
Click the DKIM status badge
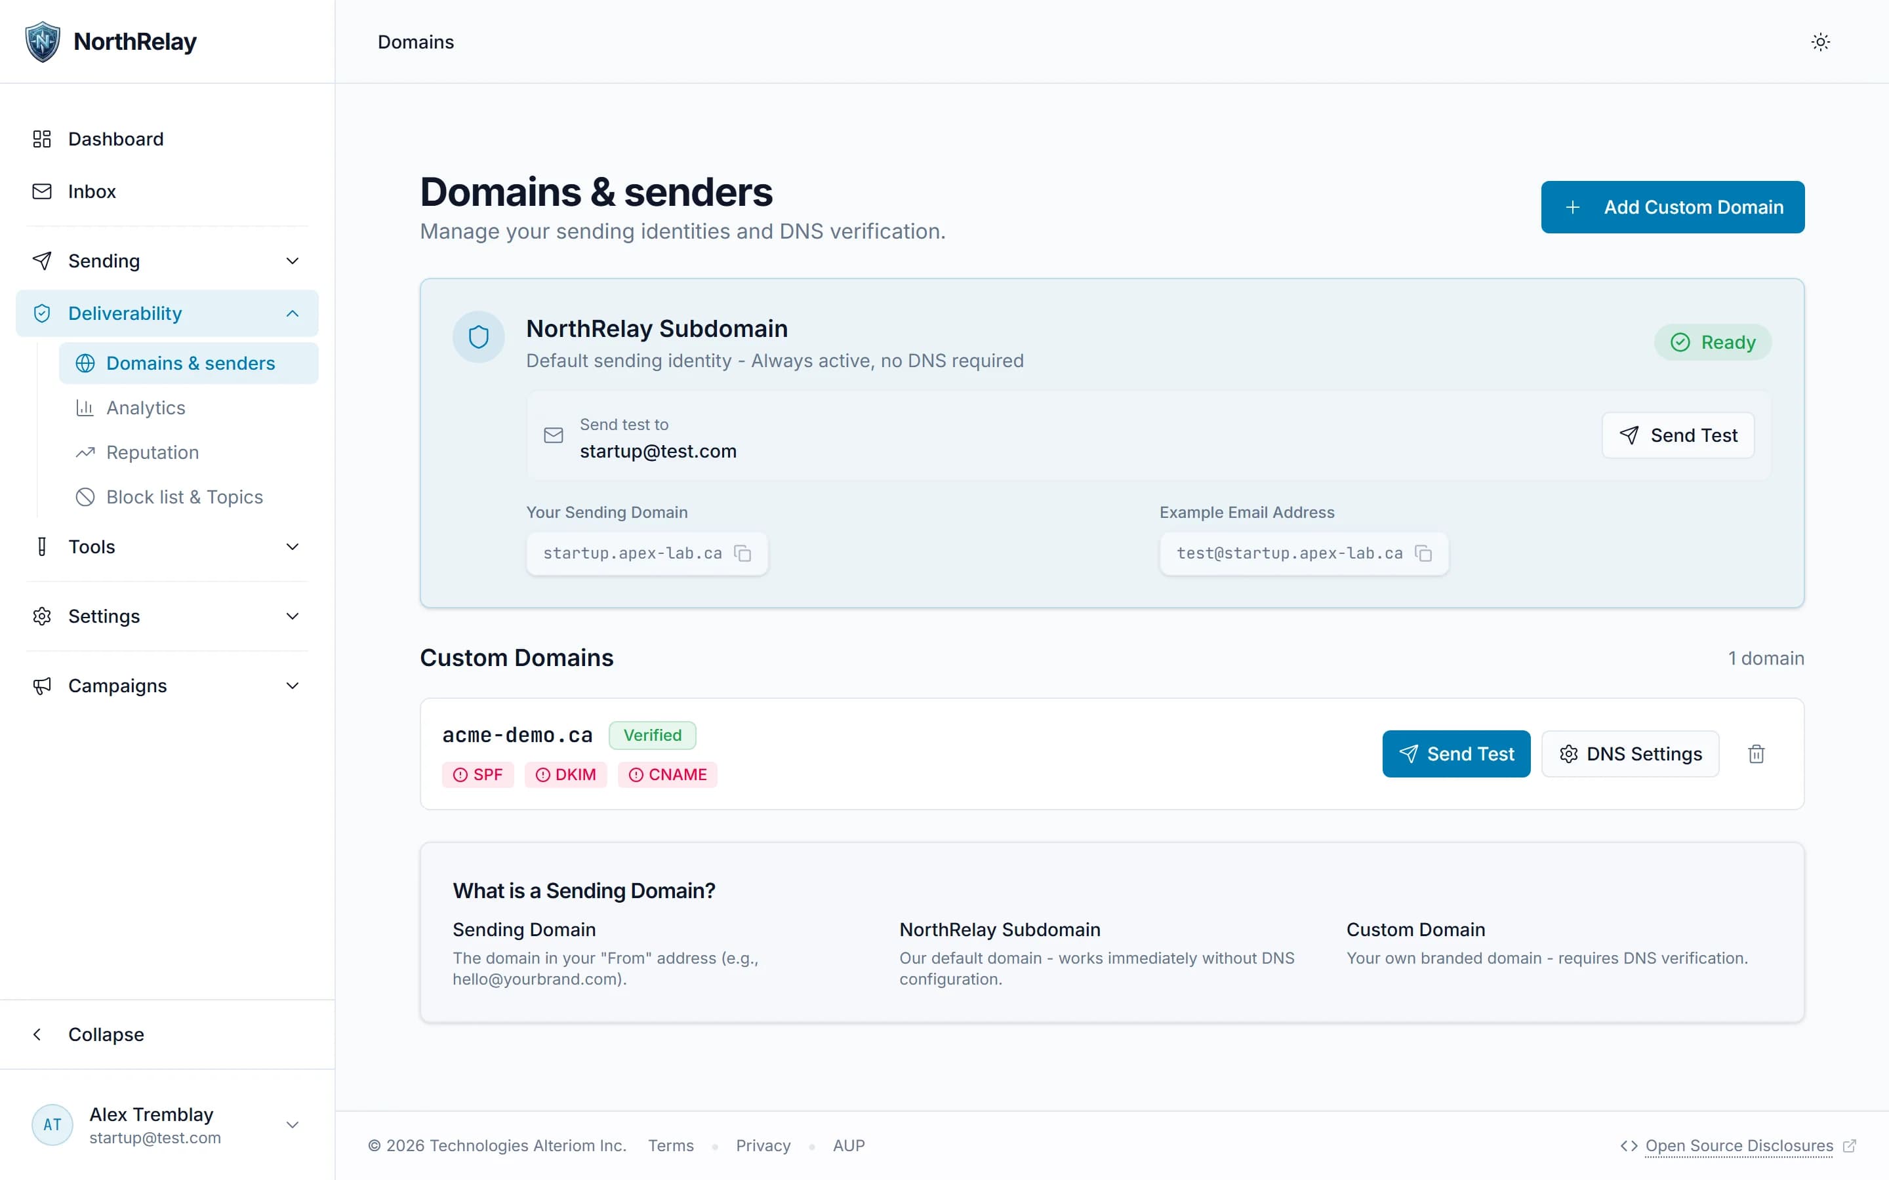click(566, 775)
